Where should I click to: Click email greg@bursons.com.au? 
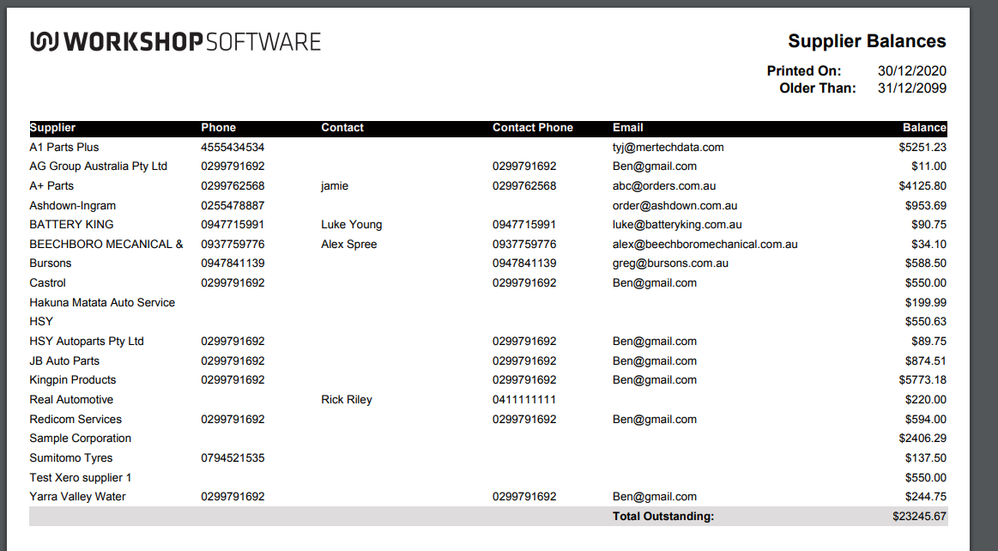pyautogui.click(x=670, y=263)
